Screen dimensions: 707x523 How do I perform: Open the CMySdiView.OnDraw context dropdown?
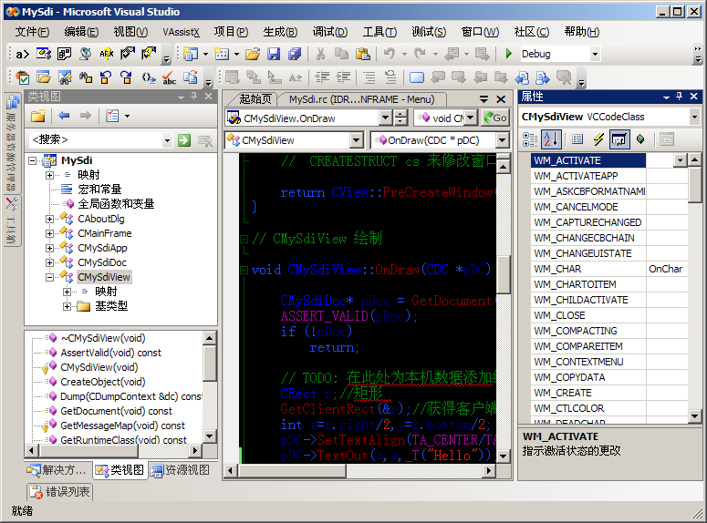coord(385,118)
